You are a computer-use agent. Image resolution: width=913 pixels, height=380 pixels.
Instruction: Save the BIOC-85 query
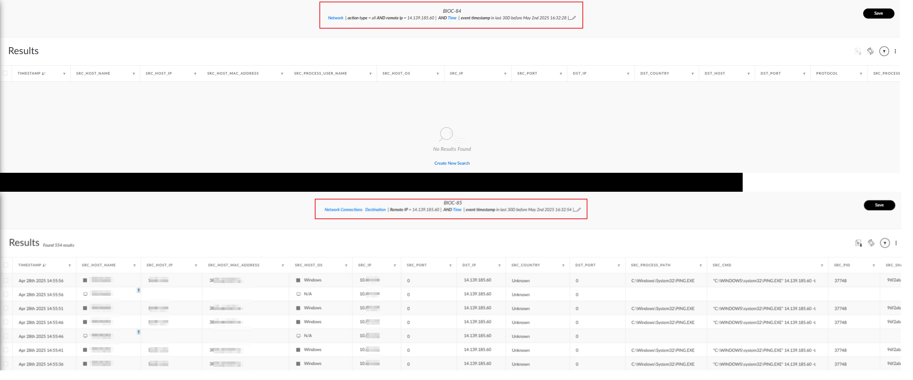[879, 205]
